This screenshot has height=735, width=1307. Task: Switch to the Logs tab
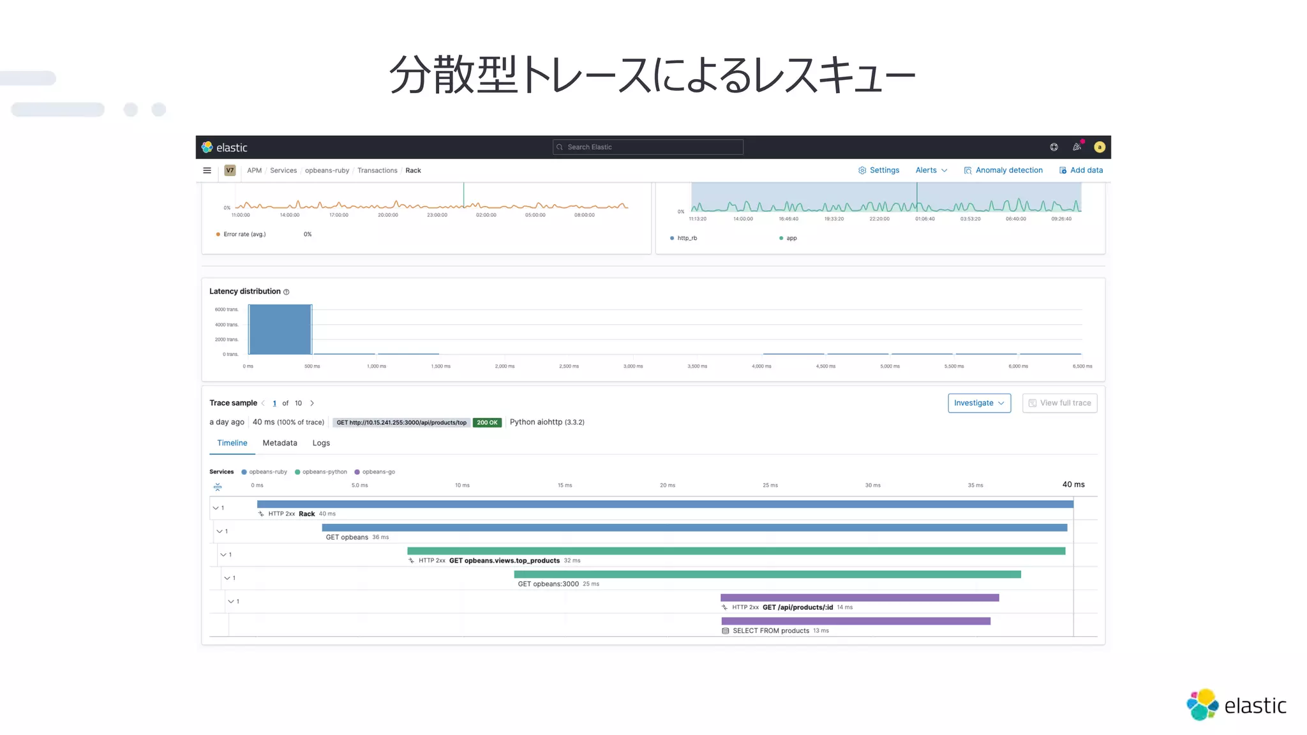pos(321,443)
